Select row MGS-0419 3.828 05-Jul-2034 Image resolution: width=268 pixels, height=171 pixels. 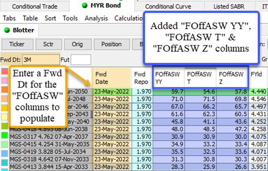point(50,152)
